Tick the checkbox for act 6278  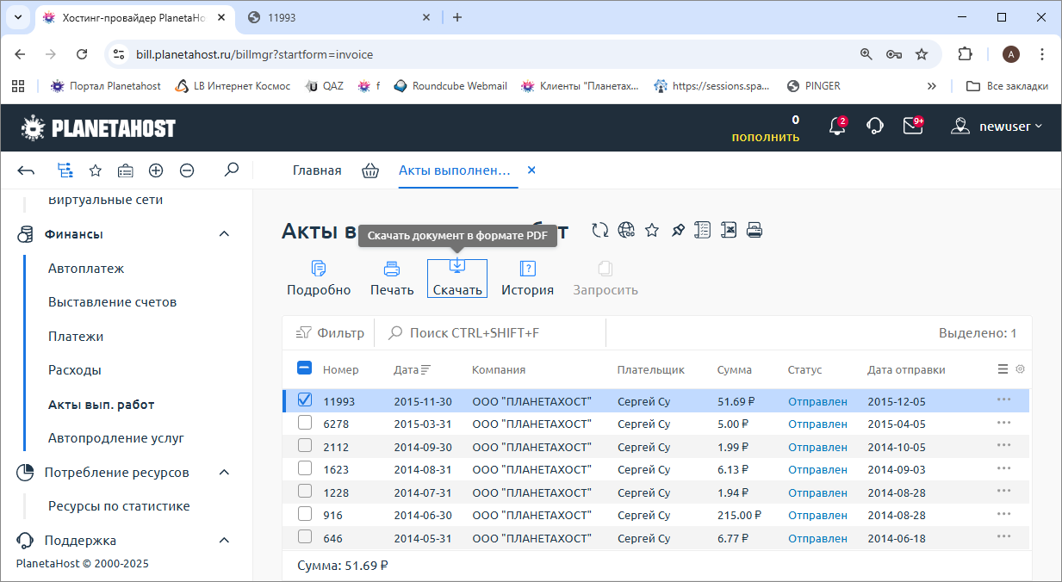[x=305, y=423]
